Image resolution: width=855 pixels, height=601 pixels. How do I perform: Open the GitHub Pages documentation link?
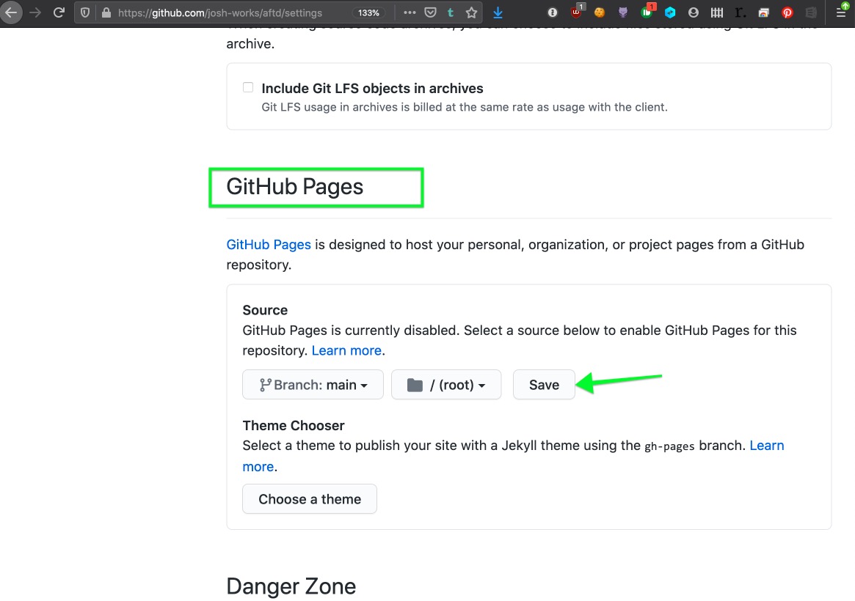269,244
